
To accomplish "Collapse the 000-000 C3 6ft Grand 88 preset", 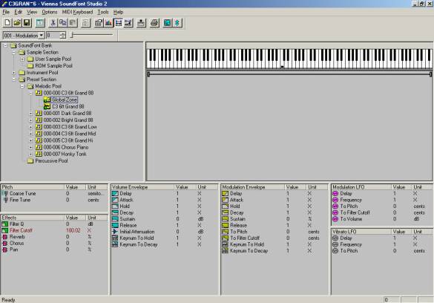I will [31, 93].
